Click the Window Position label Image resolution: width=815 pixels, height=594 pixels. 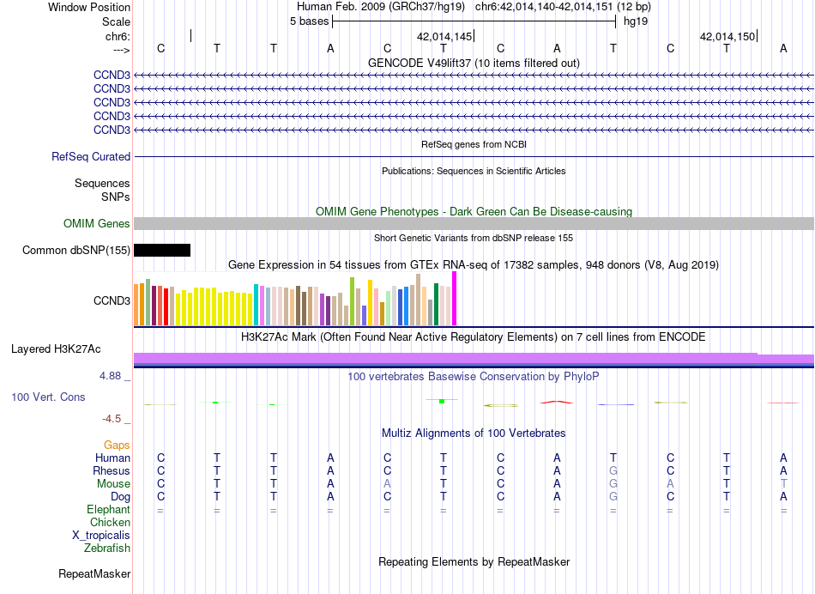pos(89,7)
